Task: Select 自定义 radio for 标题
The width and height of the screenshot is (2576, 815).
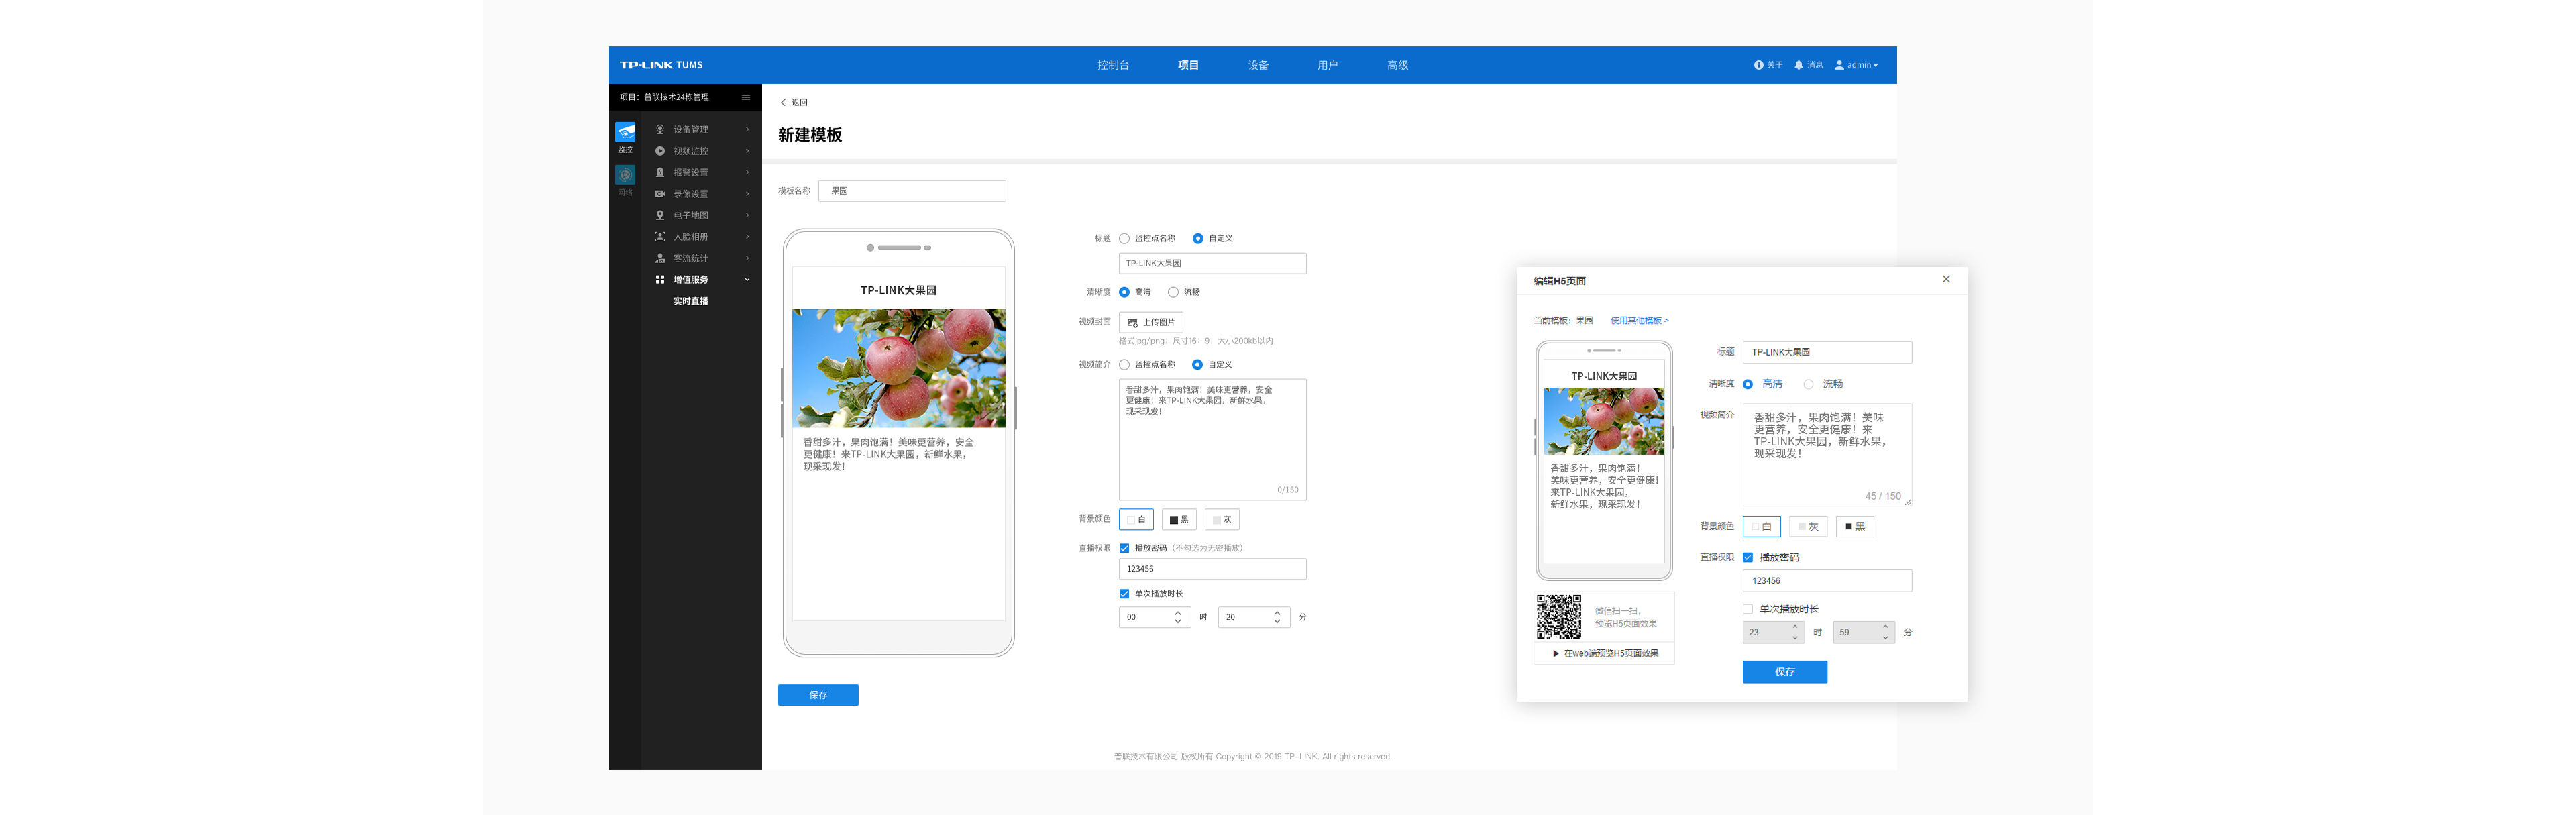Action: pos(1198,239)
